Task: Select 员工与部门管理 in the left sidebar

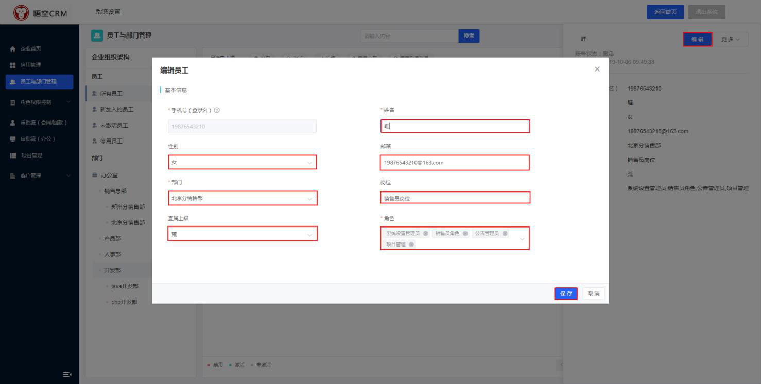Action: pyautogui.click(x=39, y=82)
